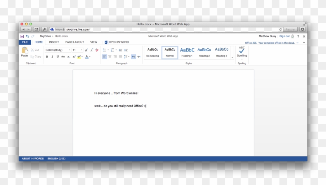Insert a numbered list
This screenshot has height=185, width=326.
(113, 50)
